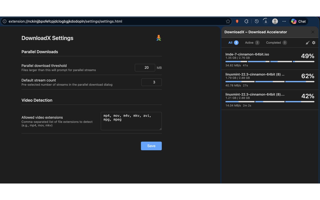Click the DownloadX logo on settings page
The width and height of the screenshot is (320, 200).
(x=159, y=38)
